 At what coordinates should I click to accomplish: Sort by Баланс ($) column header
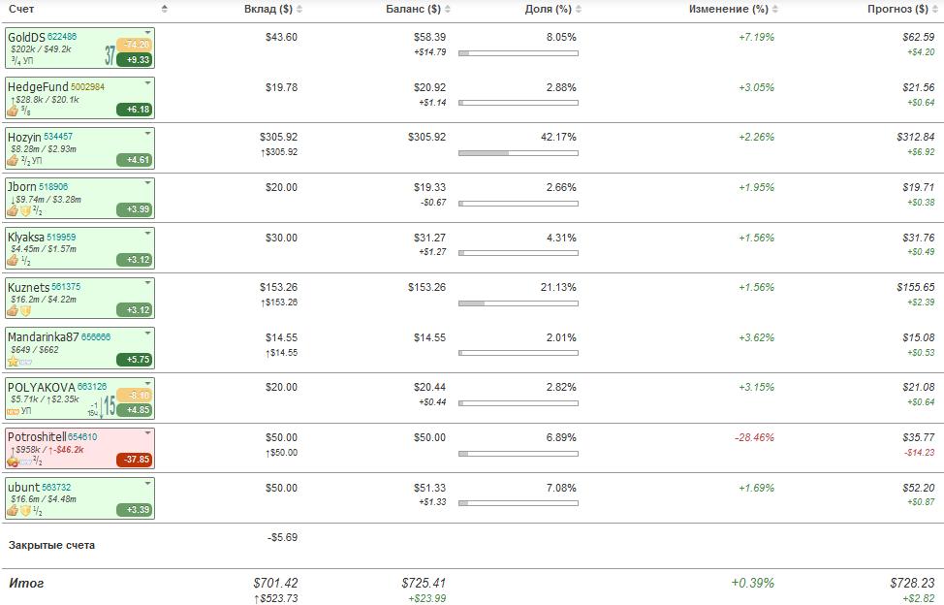[419, 9]
